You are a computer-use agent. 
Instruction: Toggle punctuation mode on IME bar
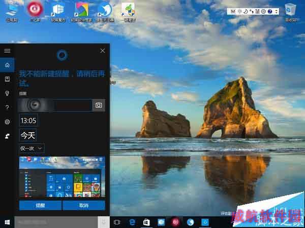coord(251,12)
